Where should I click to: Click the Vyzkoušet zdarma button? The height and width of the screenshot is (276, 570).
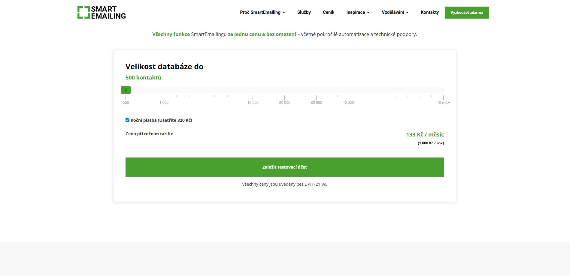pyautogui.click(x=467, y=13)
